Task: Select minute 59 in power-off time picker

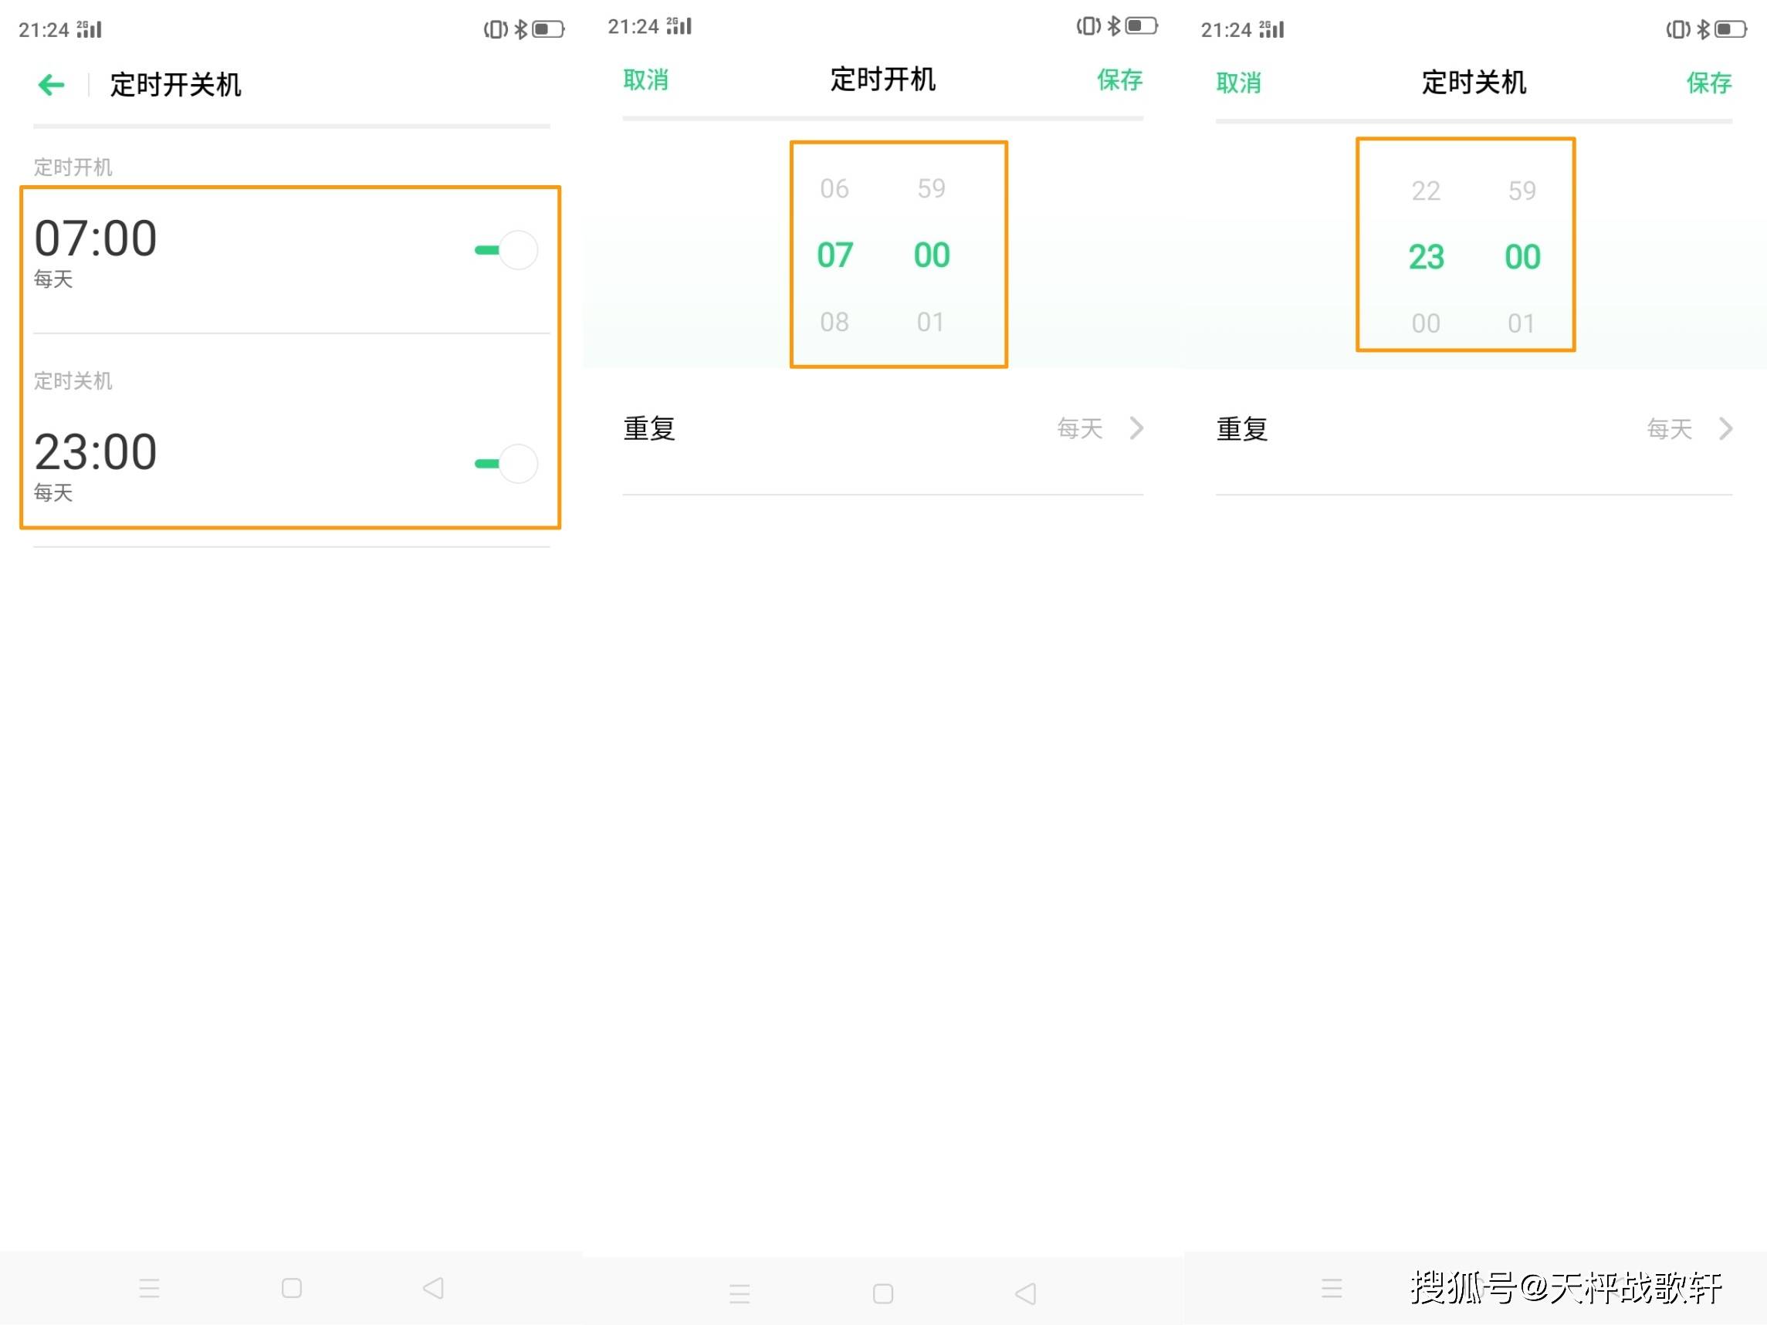Action: (1522, 191)
